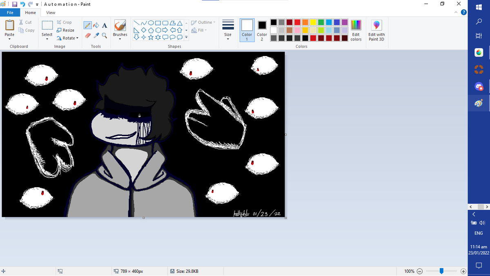
Task: Pick the green color swatch
Action: pyautogui.click(x=321, y=22)
